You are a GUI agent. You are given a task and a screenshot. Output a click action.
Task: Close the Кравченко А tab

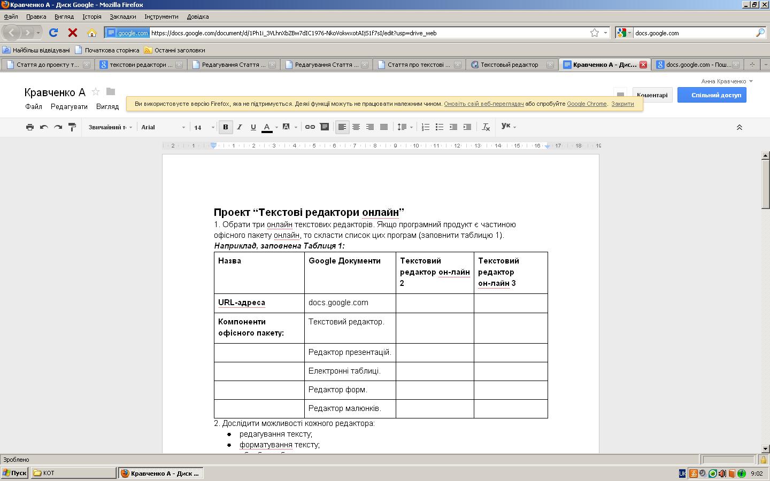643,65
